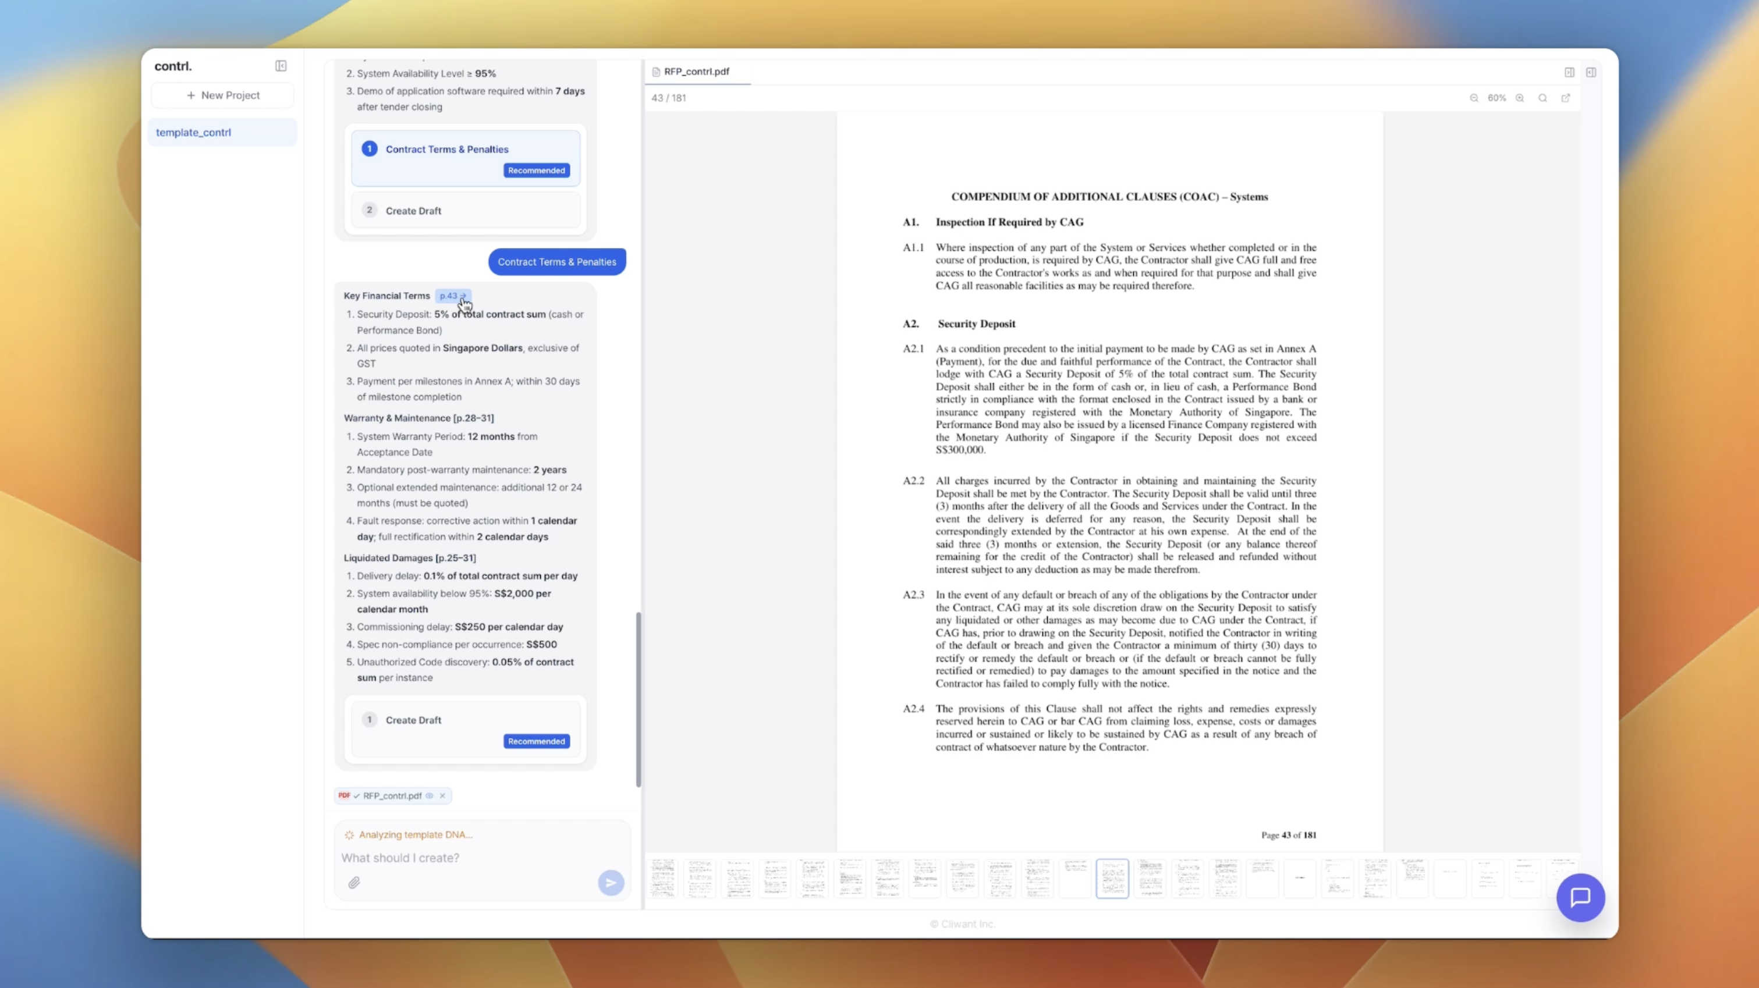Toggle the far-right side panel

coord(1591,72)
